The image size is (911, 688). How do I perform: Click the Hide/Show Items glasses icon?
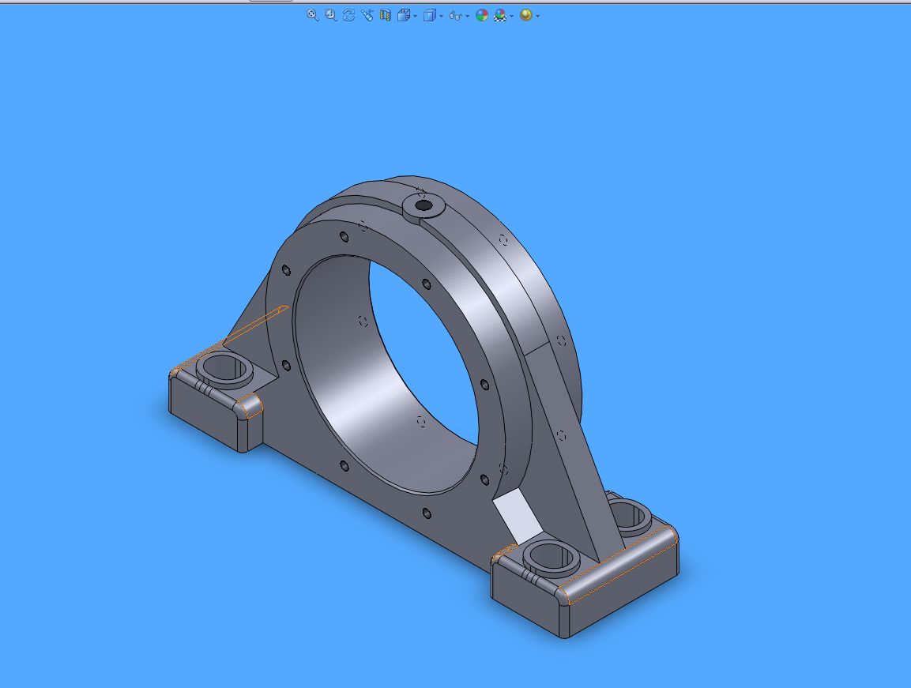pyautogui.click(x=456, y=16)
